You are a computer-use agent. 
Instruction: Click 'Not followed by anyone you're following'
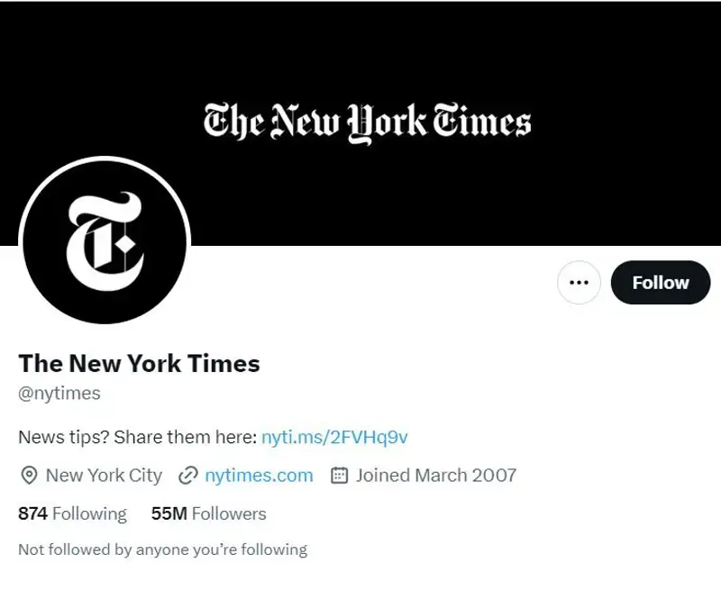[x=162, y=549]
